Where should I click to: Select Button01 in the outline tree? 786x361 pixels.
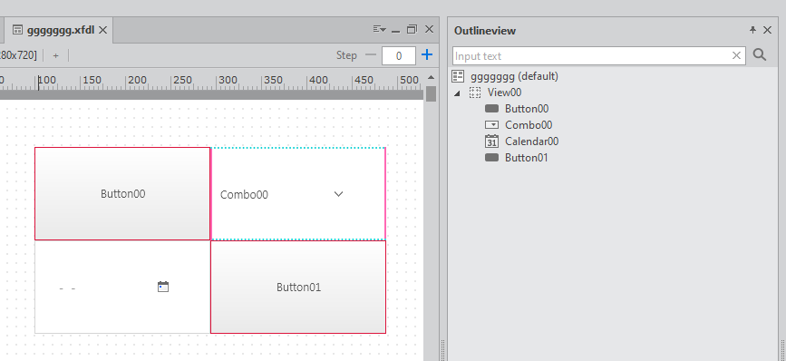[x=527, y=158]
